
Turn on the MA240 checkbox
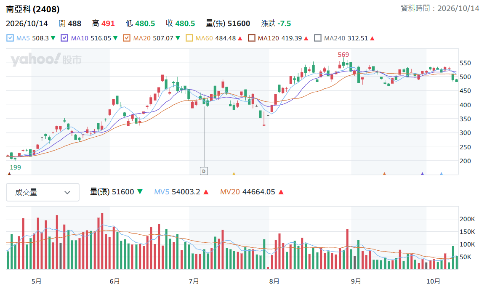318,38
